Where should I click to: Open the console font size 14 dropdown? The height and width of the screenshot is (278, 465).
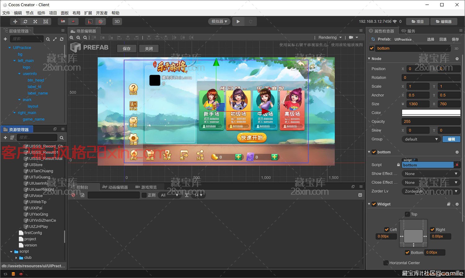pos(198,195)
